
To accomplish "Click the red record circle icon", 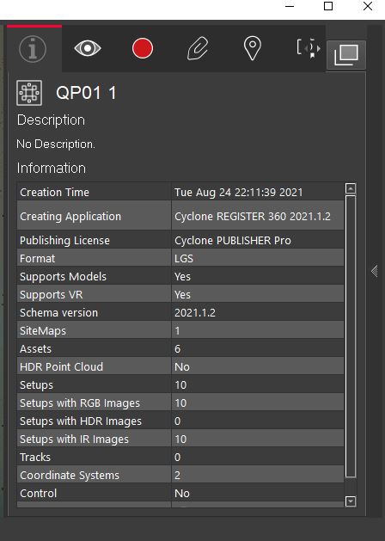I will [143, 48].
